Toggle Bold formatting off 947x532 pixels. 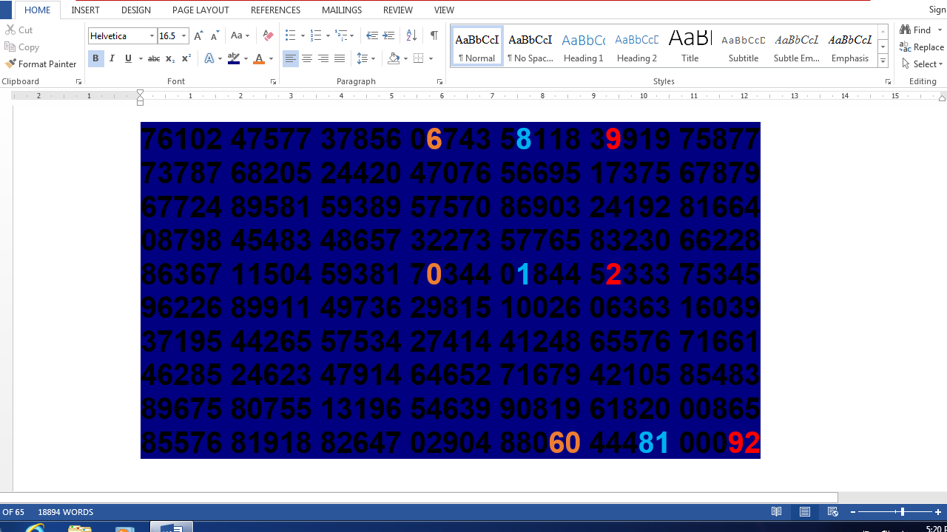[x=95, y=58]
